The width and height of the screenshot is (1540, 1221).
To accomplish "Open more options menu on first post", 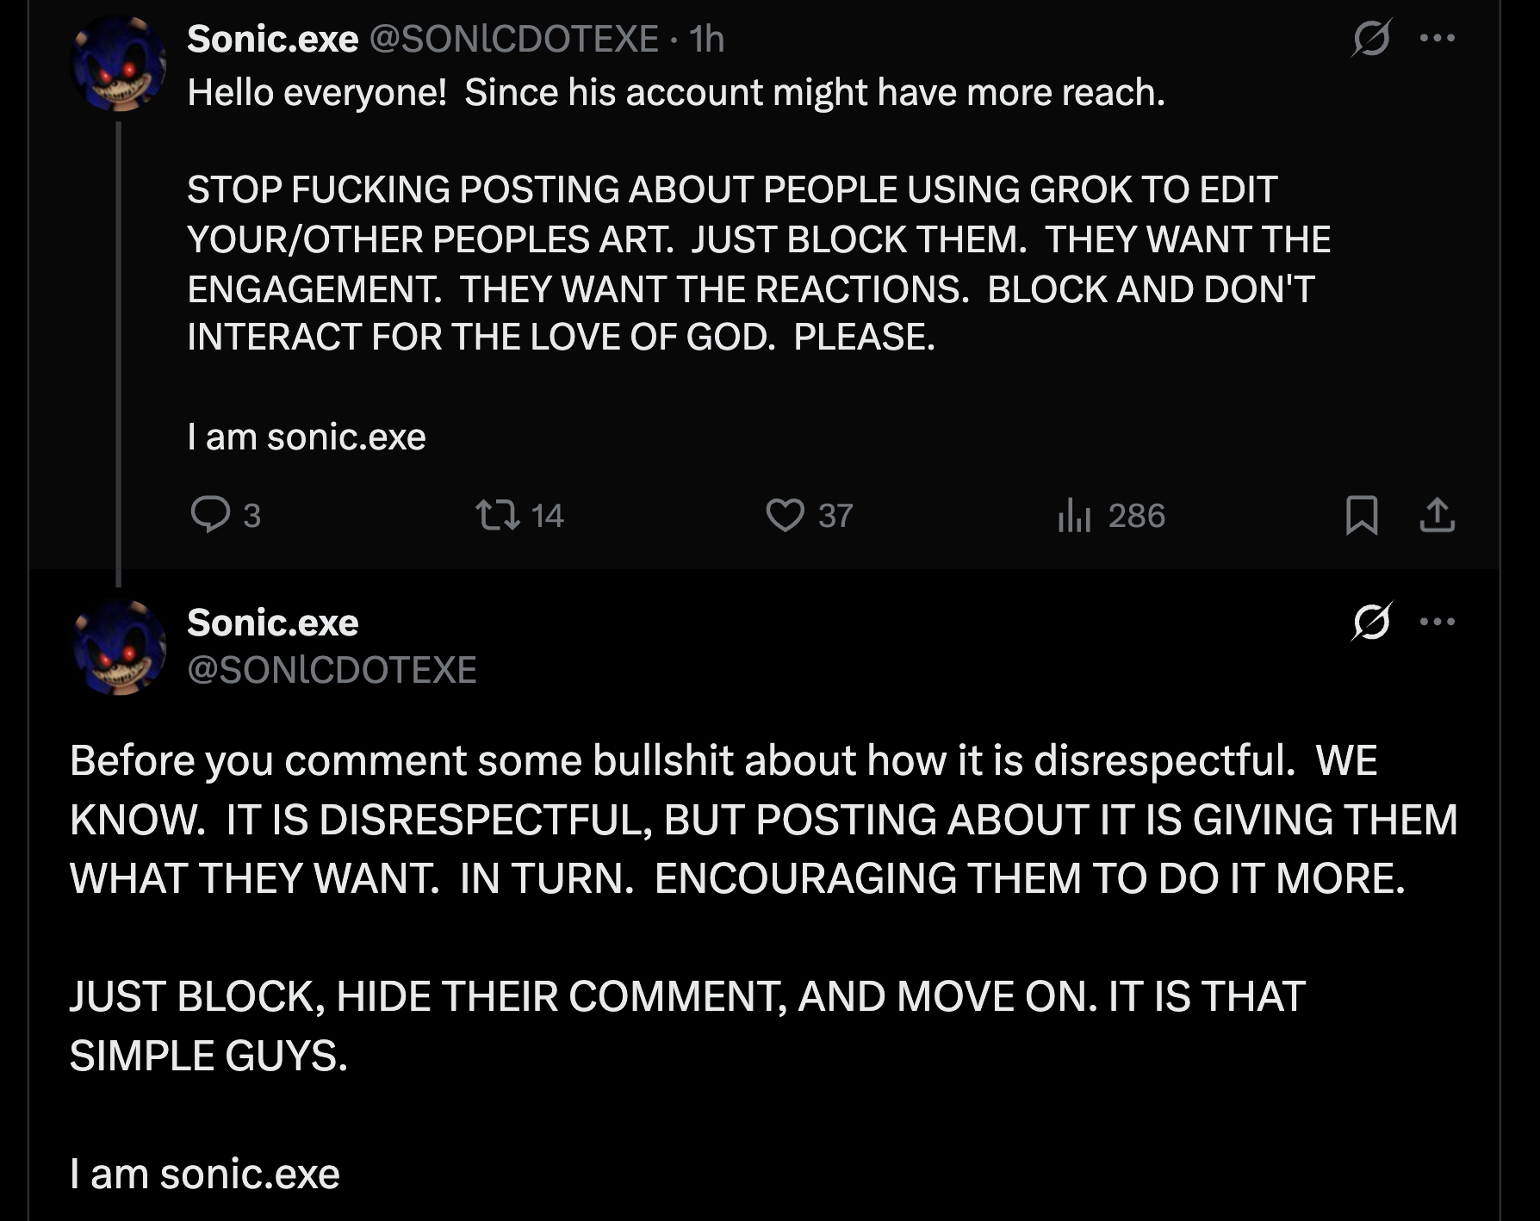I will [x=1438, y=39].
